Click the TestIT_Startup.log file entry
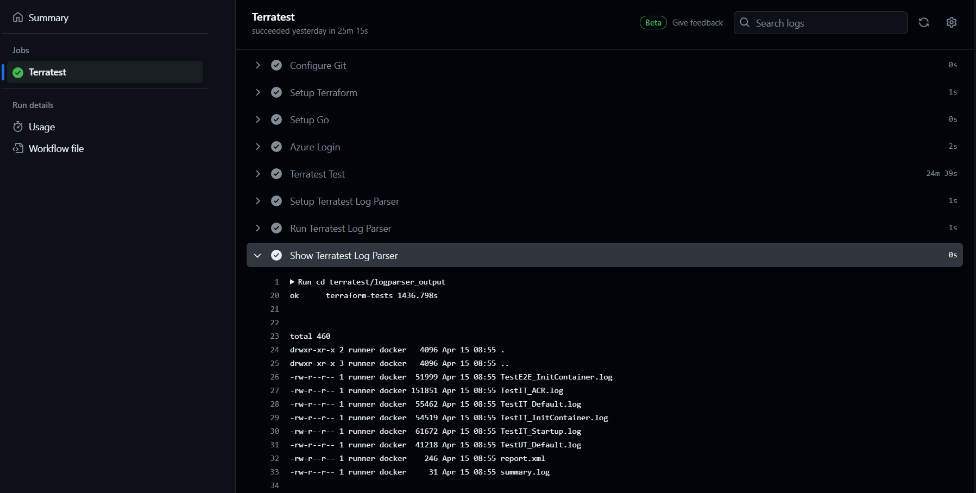Viewport: 976px width, 493px height. click(540, 431)
